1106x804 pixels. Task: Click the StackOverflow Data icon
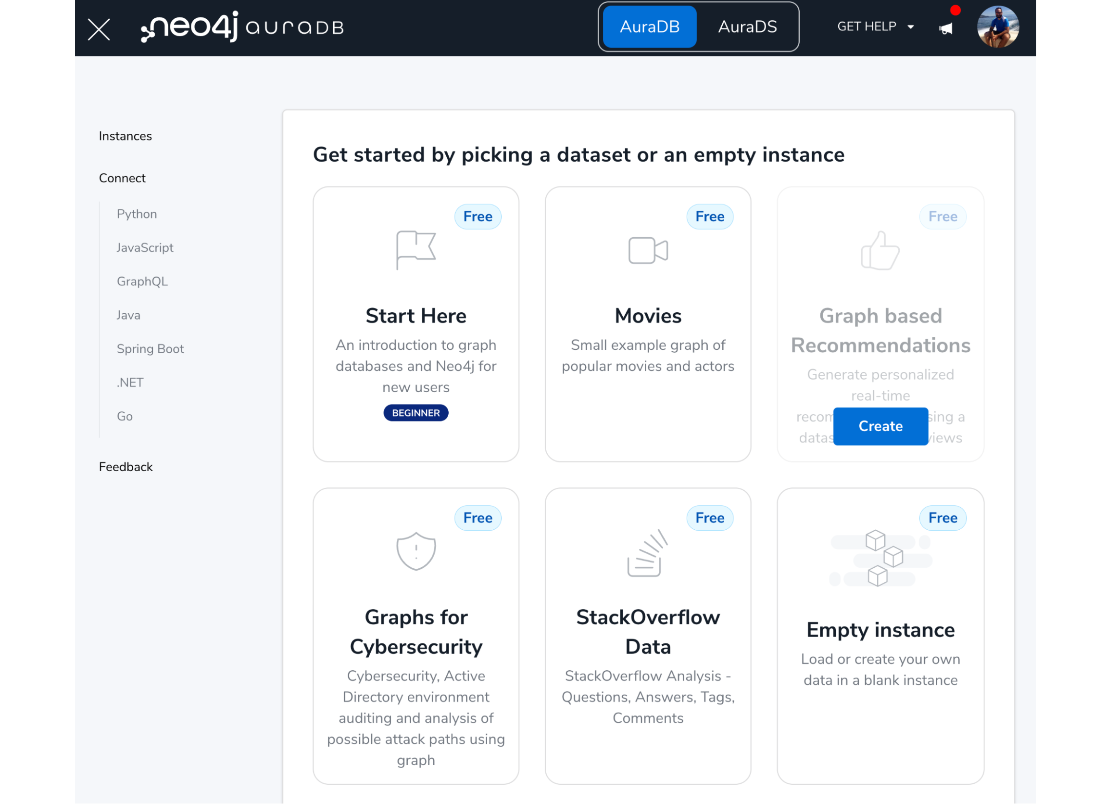pyautogui.click(x=647, y=554)
